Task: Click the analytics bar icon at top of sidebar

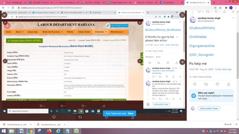Action: 233,12
